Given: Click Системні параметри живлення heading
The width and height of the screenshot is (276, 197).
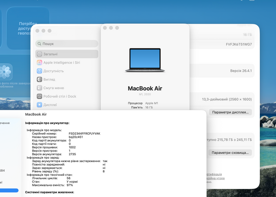Looking at the screenshot, I should click(x=50, y=192).
